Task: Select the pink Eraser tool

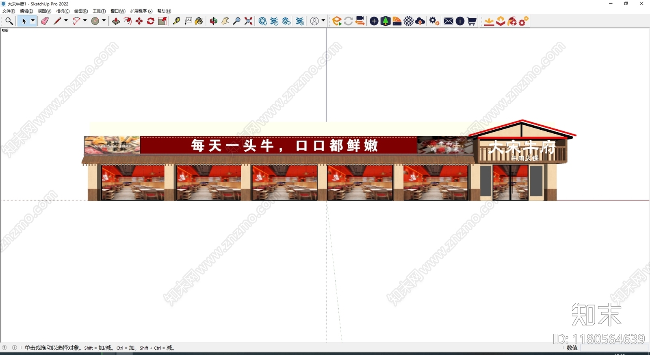Action: [45, 21]
